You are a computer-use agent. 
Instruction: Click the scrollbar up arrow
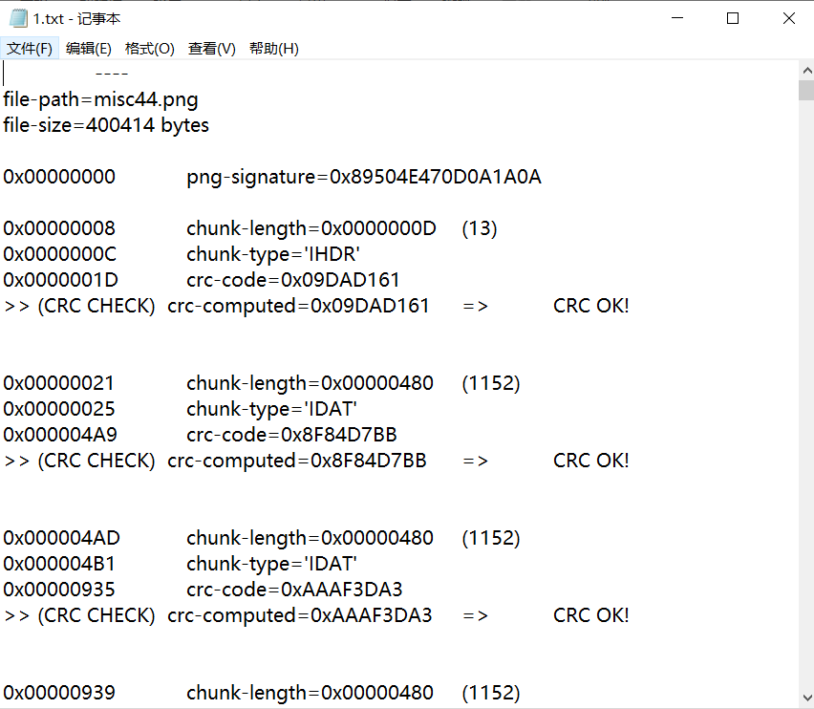click(807, 69)
